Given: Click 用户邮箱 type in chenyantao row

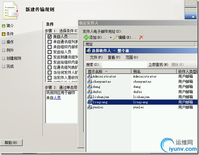Looking at the screenshot, I should point(186,82).
